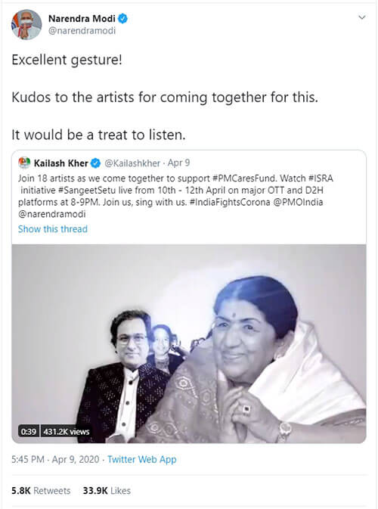
Task: Click Kailash Kher's verified checkmark badge
Action: pyautogui.click(x=95, y=163)
